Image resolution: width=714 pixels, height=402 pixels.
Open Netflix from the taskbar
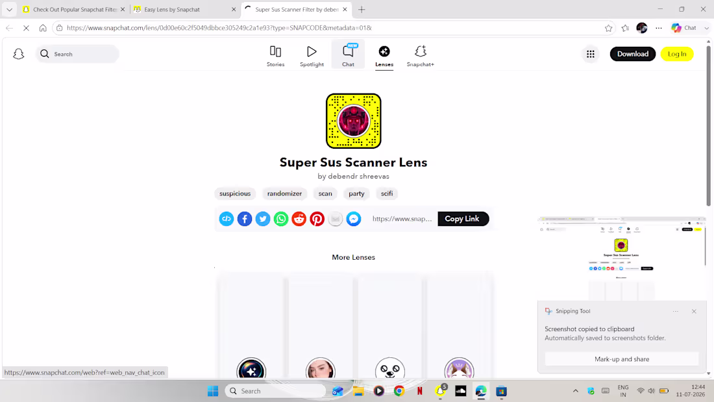pos(419,391)
